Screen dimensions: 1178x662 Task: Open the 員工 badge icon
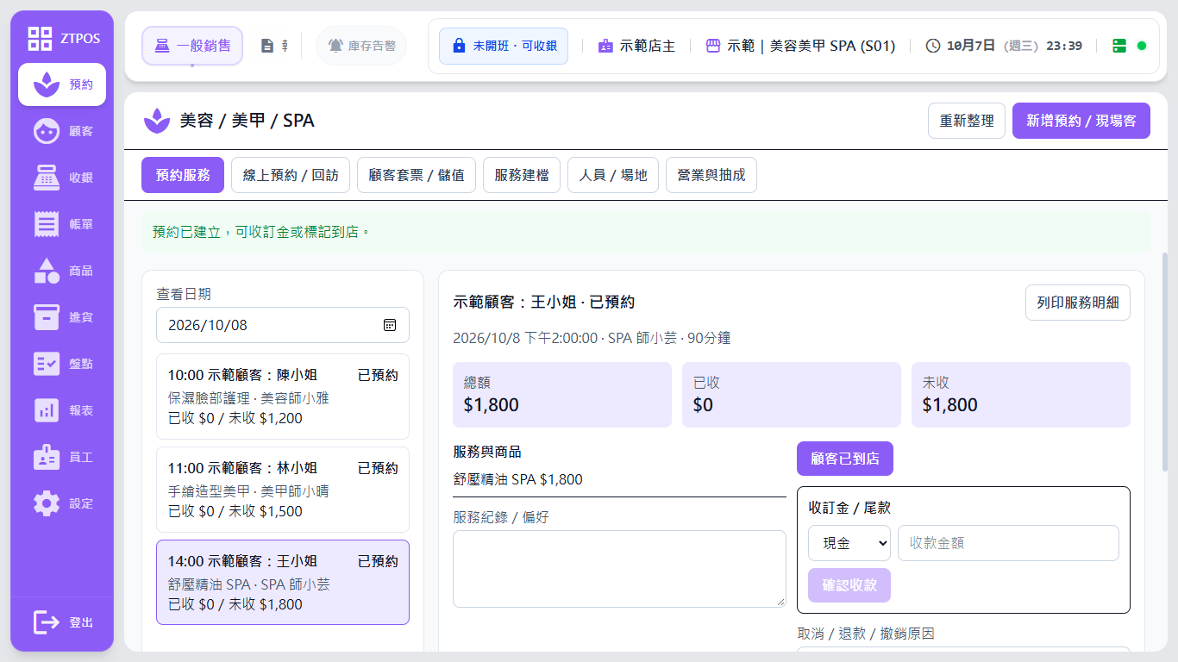click(x=47, y=457)
